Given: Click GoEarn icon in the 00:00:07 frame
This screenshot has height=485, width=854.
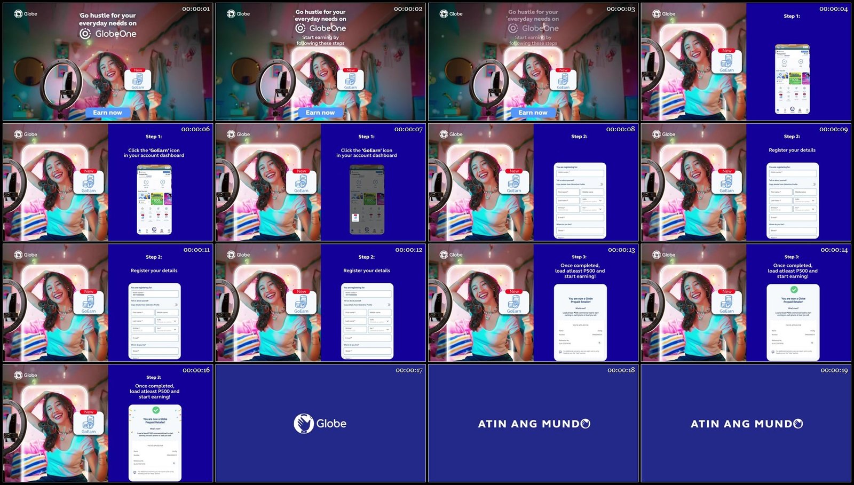Looking at the screenshot, I should 301,181.
